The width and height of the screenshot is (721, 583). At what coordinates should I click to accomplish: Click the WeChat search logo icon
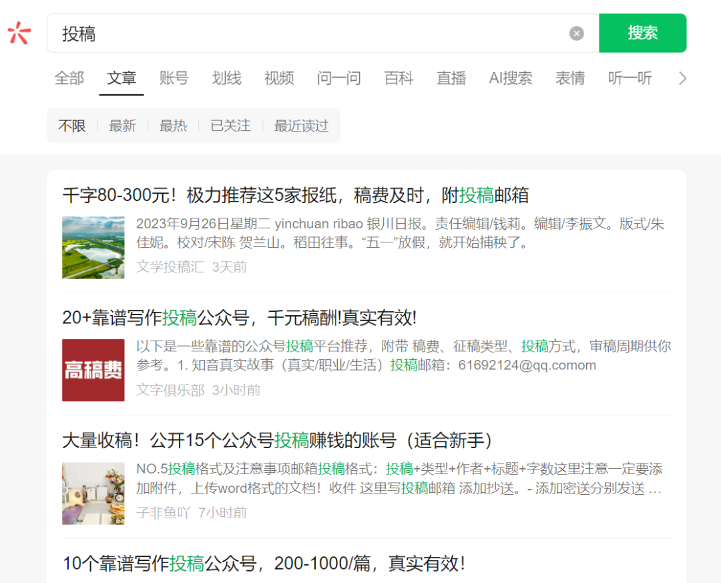[x=19, y=33]
